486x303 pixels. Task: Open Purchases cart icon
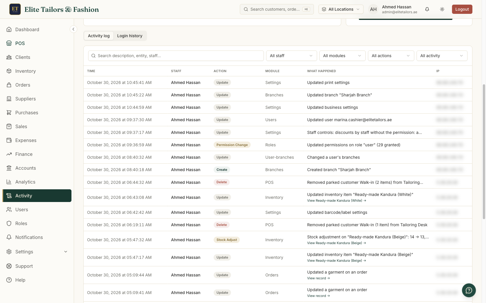9,113
